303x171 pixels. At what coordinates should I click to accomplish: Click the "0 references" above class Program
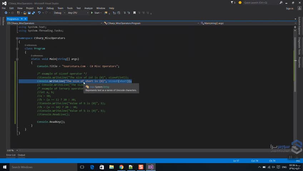(30, 45)
